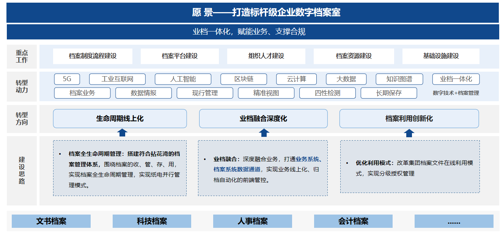
Task: Select the 组织人才建设 box
Action: pyautogui.click(x=266, y=56)
